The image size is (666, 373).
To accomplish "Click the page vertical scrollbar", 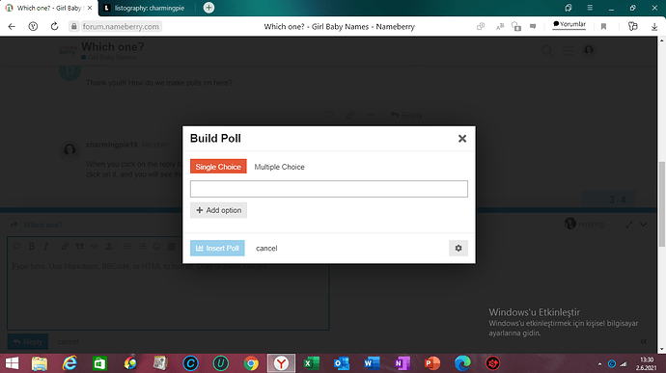I will pyautogui.click(x=662, y=203).
